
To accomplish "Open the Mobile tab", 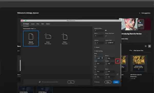I will (48, 24).
